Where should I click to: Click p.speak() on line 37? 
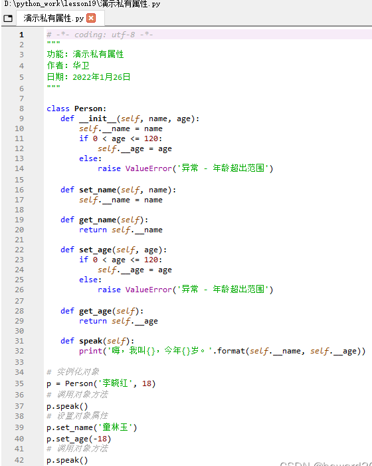[x=67, y=406]
